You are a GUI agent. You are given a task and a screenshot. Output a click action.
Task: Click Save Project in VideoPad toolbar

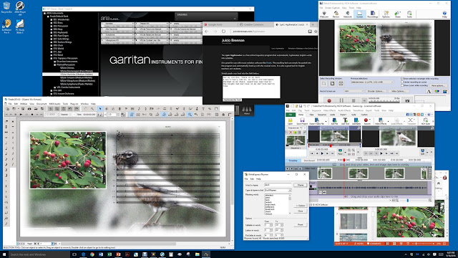(302, 121)
